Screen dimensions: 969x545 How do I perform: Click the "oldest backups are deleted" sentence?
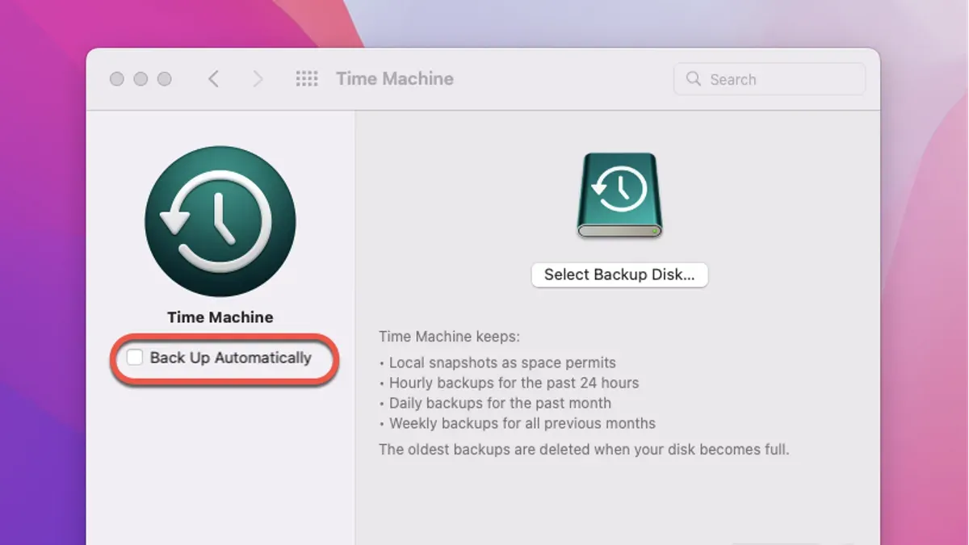tap(584, 449)
